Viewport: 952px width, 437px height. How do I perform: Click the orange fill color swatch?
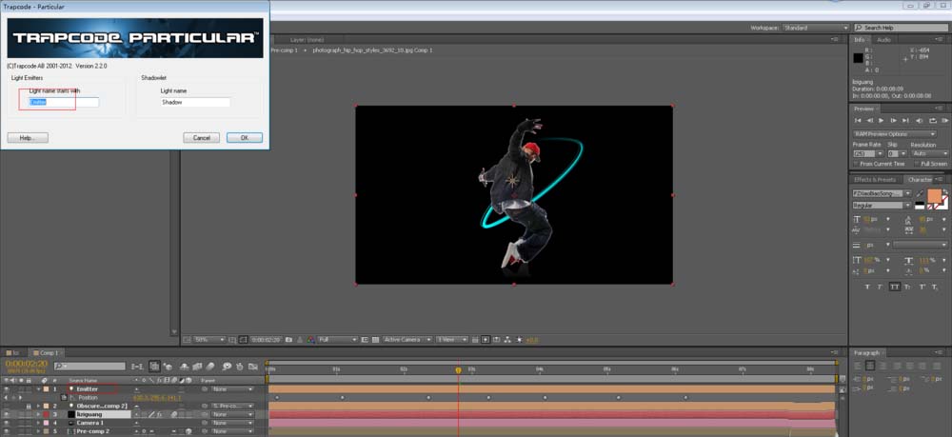click(935, 196)
